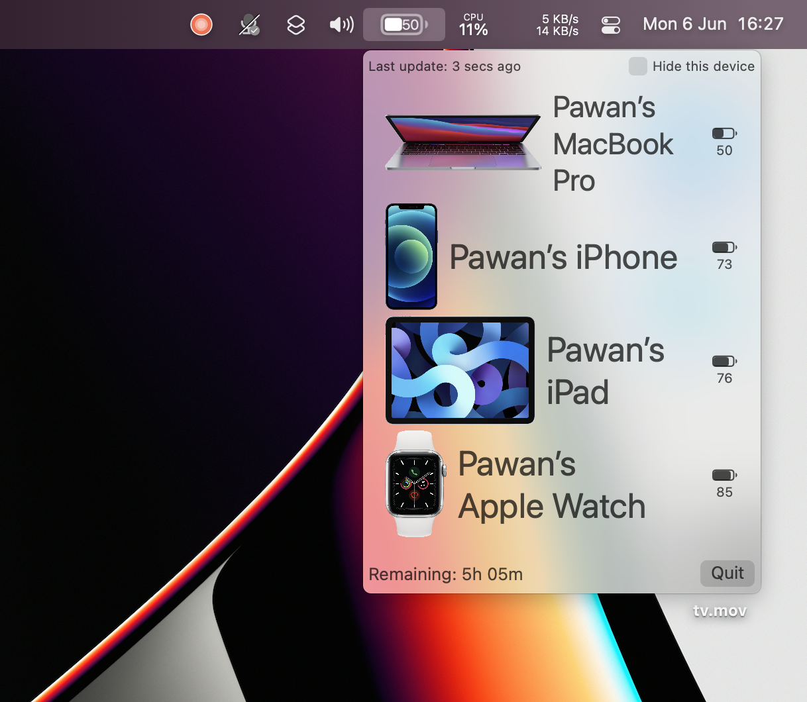Click the Remaining: 5h 05m text

coord(445,574)
